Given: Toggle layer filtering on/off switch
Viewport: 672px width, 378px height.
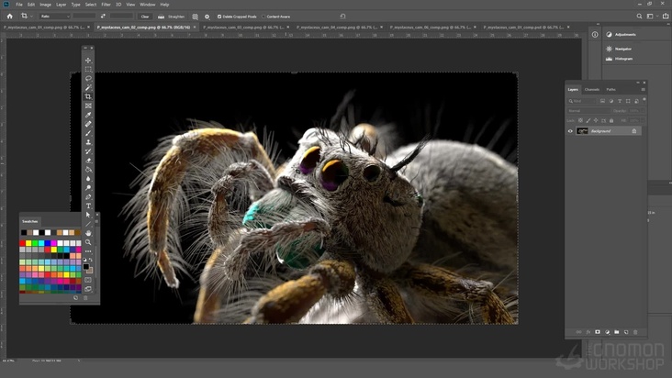Looking at the screenshot, I should tap(644, 99).
